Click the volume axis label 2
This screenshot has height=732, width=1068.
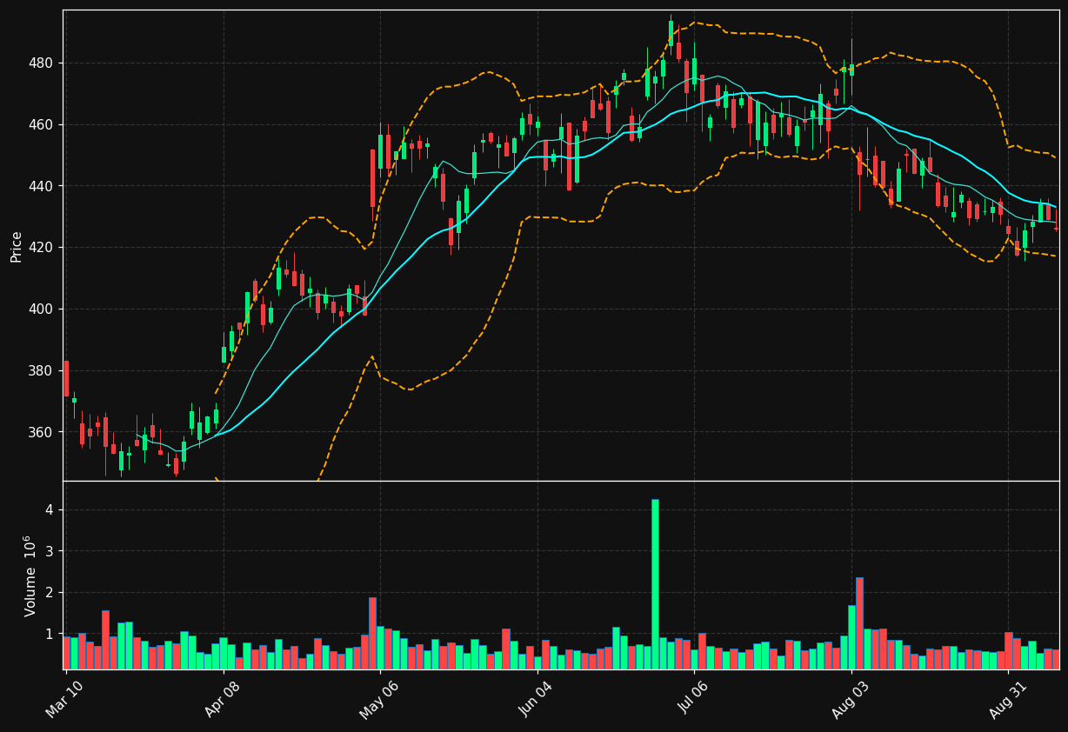[50, 593]
